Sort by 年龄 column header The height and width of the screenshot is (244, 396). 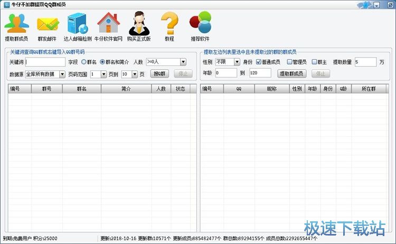(313, 89)
